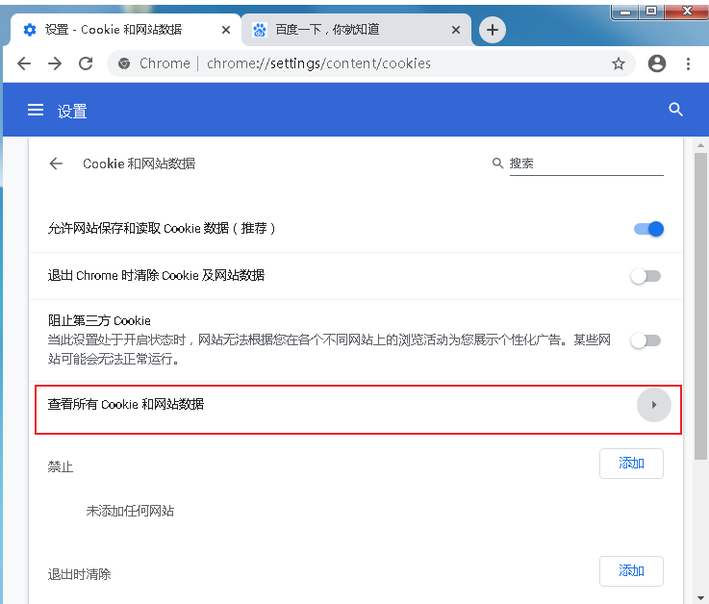Click 添加 button for the 禁止 section
The image size is (709, 604).
tap(631, 464)
